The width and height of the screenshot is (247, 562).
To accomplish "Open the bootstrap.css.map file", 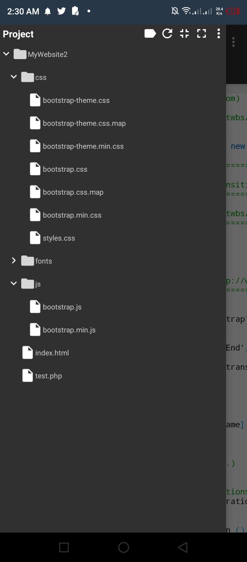I will coord(73,192).
